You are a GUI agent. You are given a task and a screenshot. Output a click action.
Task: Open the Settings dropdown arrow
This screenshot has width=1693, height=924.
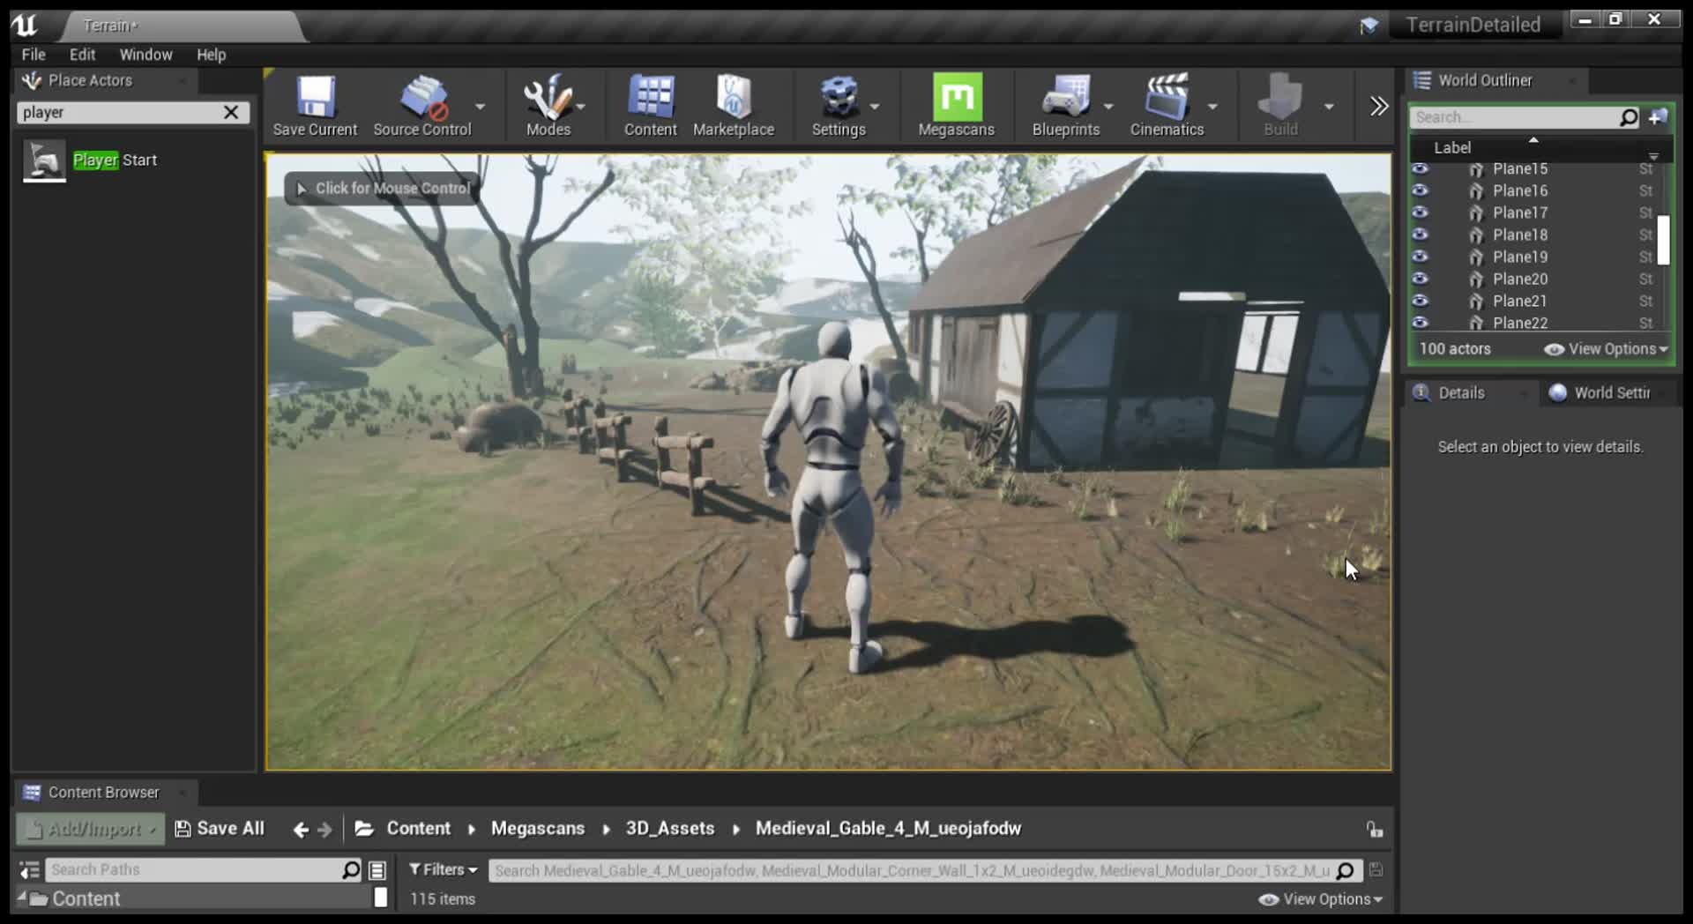click(x=874, y=106)
